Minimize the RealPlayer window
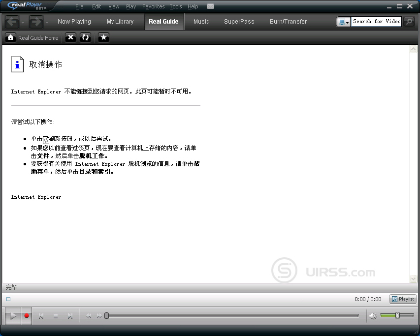Screen dimensions: 420x336 tap(389, 6)
